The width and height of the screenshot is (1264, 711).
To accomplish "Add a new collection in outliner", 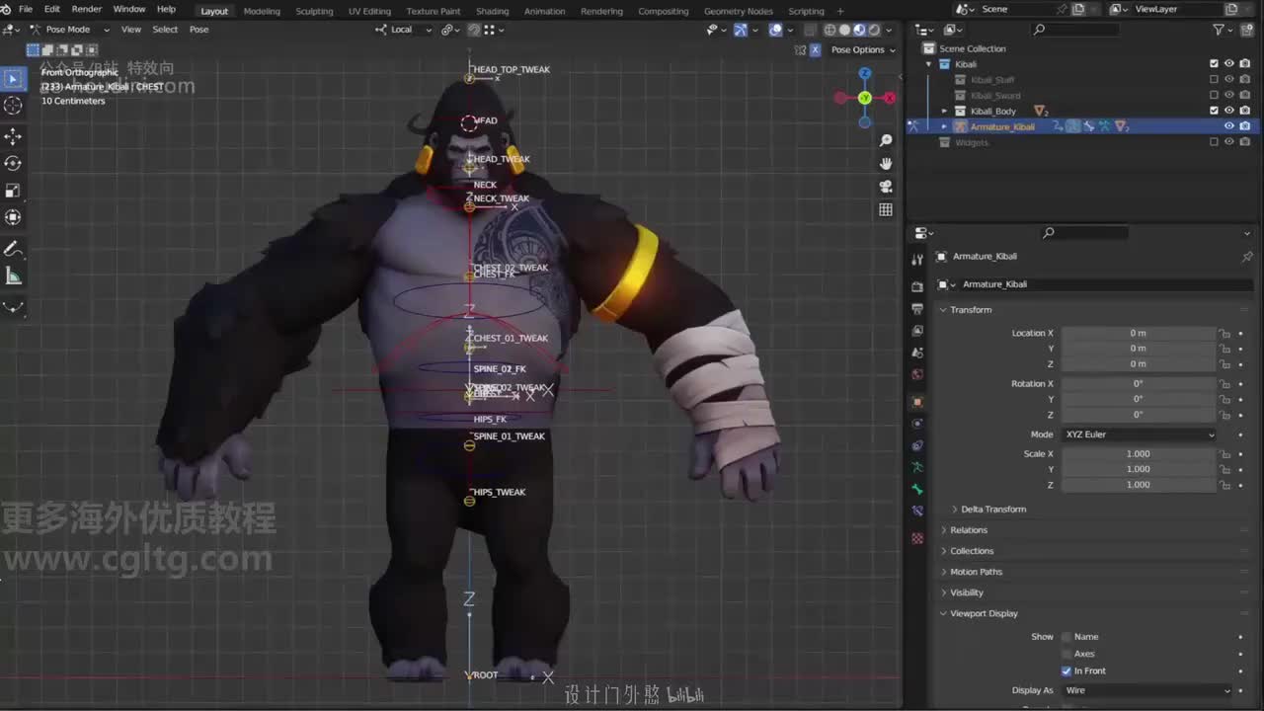I will [1247, 30].
